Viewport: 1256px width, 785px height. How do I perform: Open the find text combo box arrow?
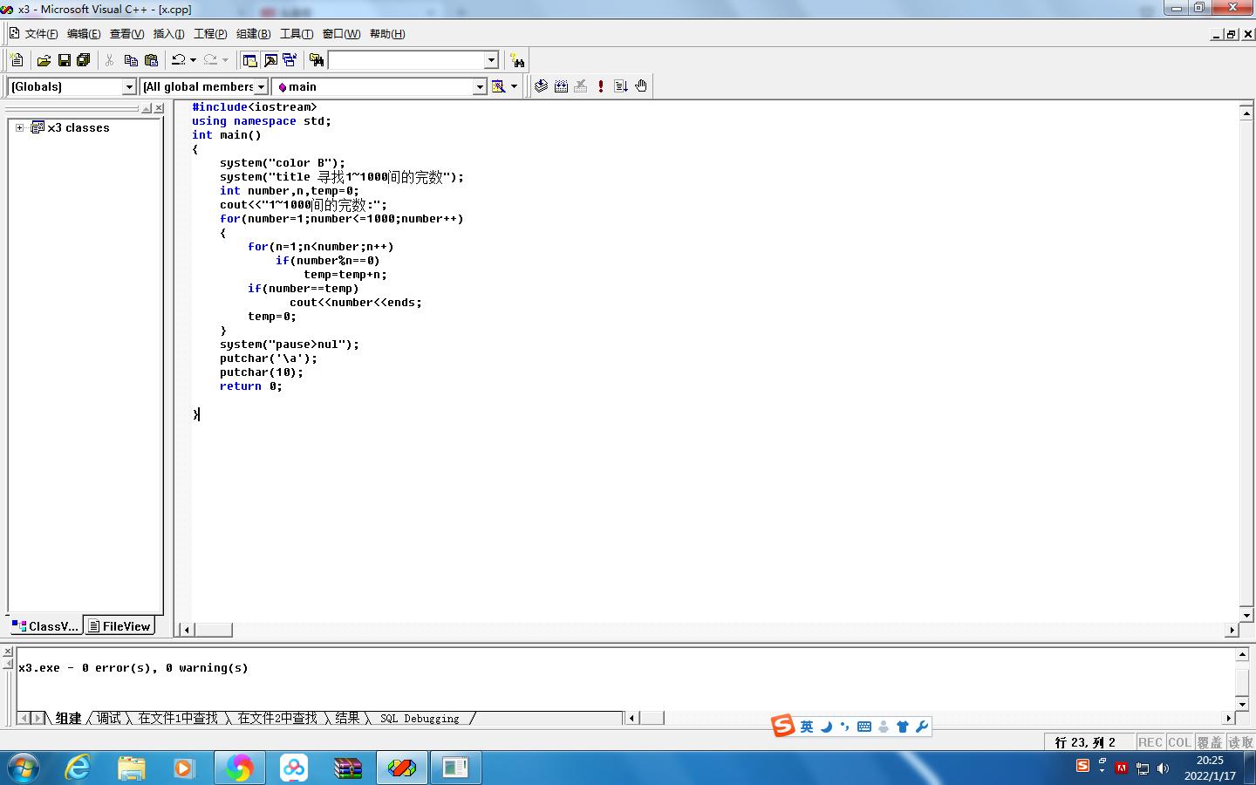[491, 60]
